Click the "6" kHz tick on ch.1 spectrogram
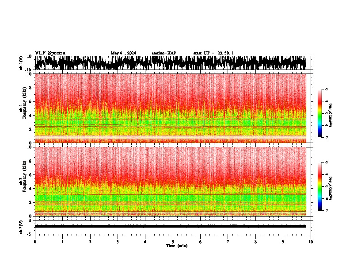This screenshot has height=271, width=350. [x=30, y=101]
